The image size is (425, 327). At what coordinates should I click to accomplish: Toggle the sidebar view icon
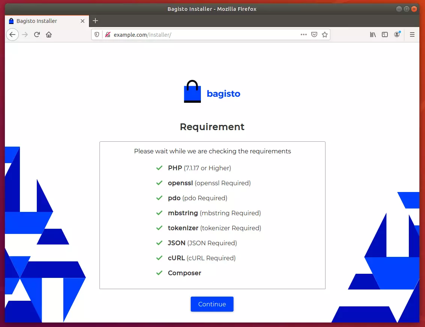pyautogui.click(x=385, y=34)
